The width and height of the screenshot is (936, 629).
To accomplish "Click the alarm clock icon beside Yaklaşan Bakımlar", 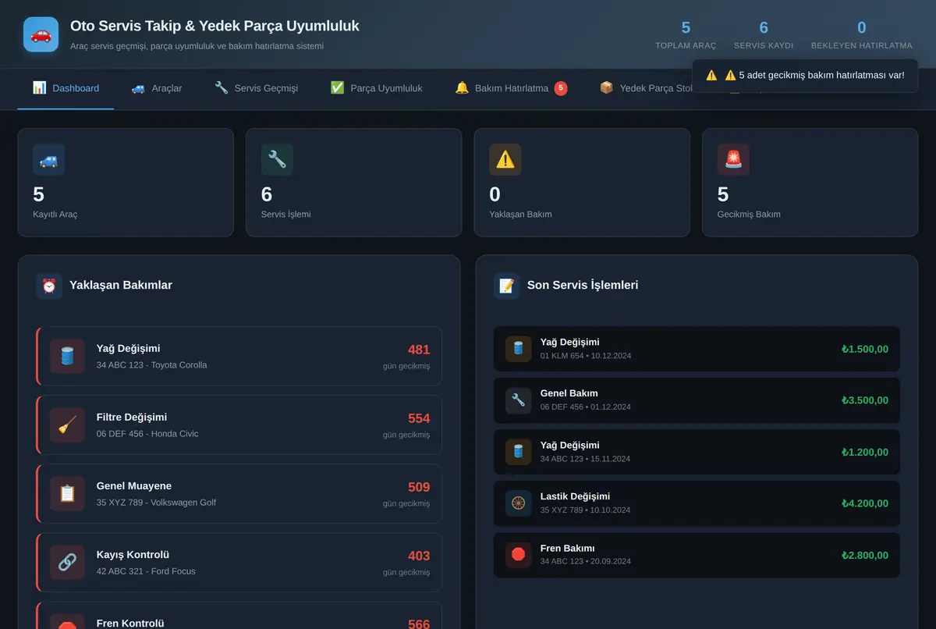I will [x=49, y=286].
